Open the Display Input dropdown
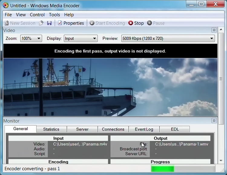 click(81, 38)
